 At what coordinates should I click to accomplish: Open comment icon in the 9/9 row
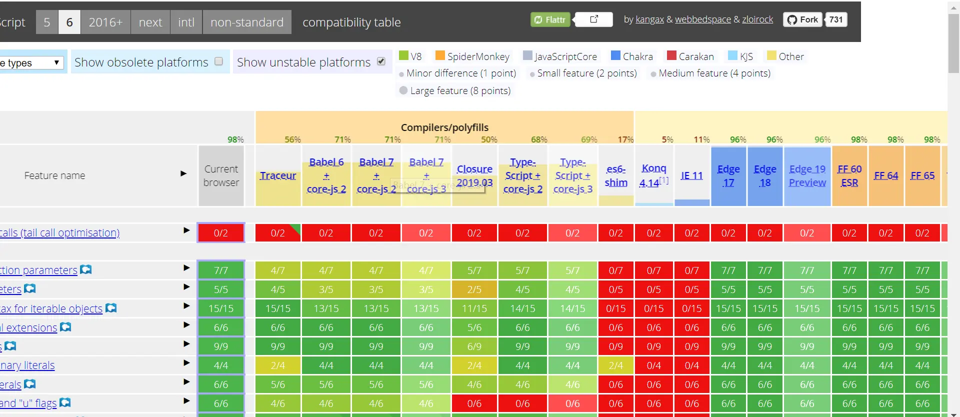coord(10,346)
